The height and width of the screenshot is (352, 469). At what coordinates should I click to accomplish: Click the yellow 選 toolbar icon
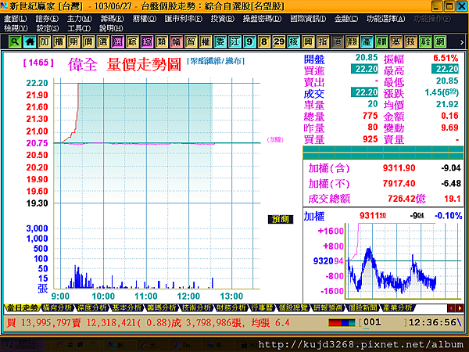tap(103, 41)
